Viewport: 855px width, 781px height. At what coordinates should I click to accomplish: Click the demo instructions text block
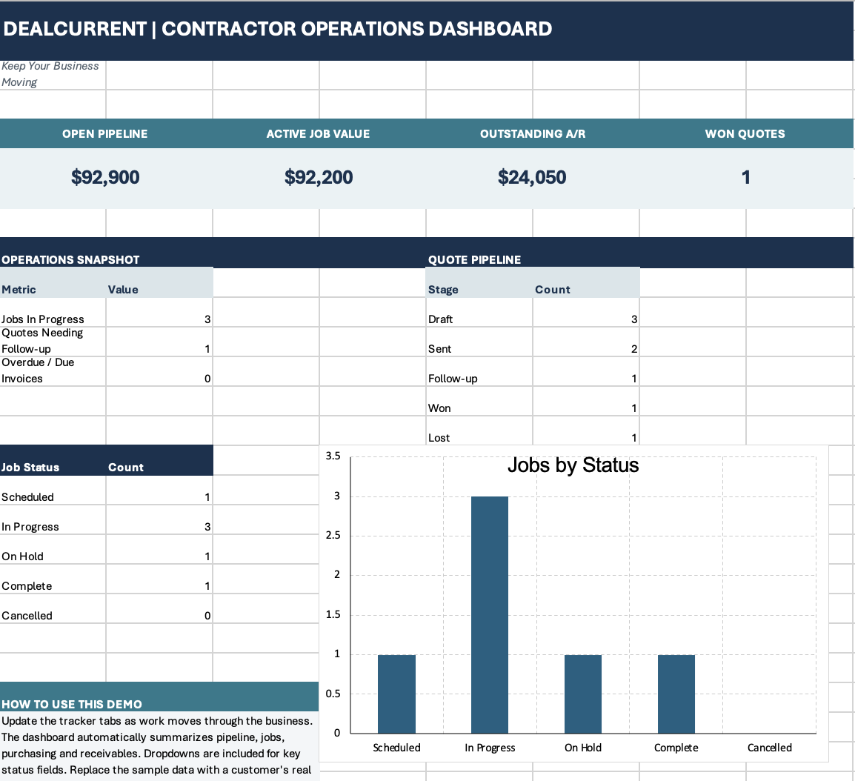(159, 745)
